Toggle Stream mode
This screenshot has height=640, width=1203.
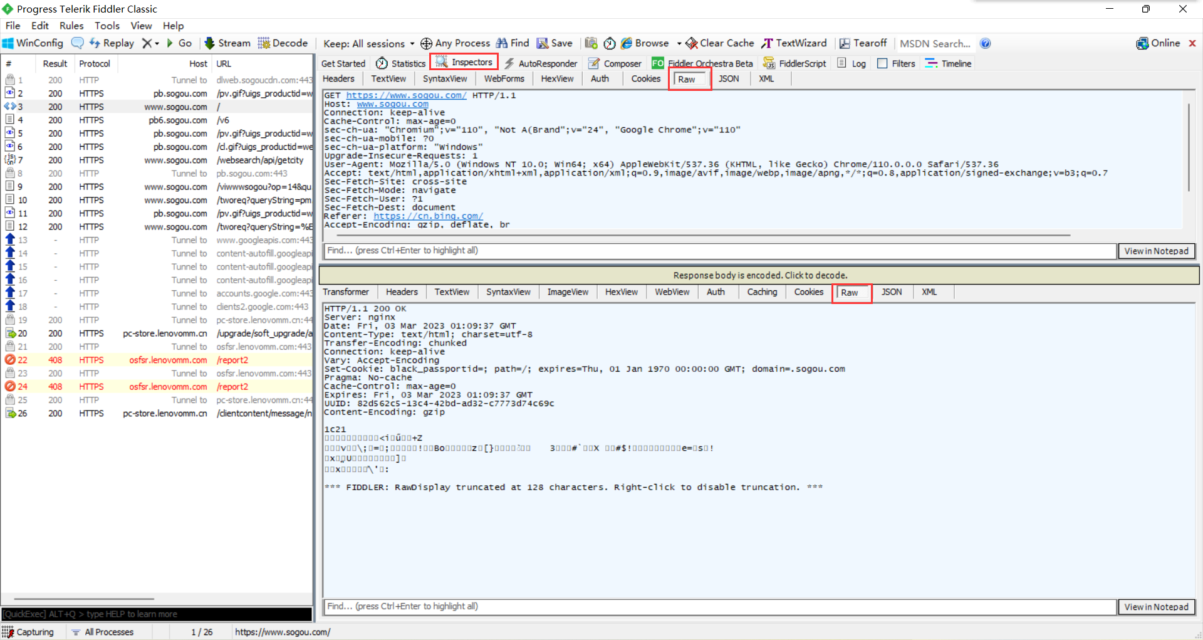click(227, 43)
